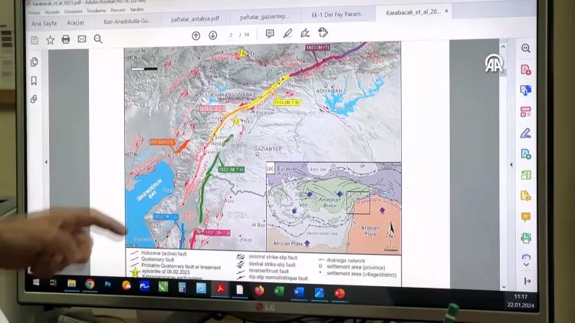The height and width of the screenshot is (323, 575).
Task: Click the Print icon in toolbar
Action: pos(66,39)
